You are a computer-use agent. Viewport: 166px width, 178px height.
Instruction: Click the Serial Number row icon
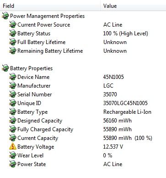point(13,94)
